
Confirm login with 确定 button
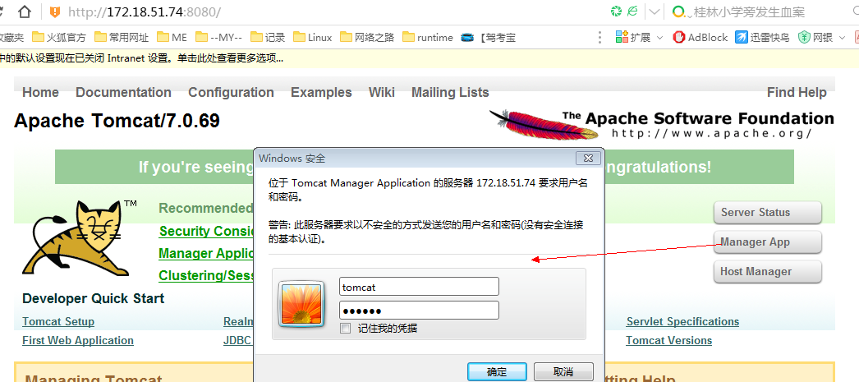497,371
